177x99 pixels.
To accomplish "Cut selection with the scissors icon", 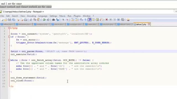I will pos(31,20).
